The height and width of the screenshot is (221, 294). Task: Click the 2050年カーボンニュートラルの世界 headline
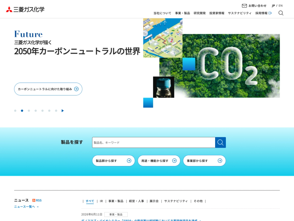point(77,51)
